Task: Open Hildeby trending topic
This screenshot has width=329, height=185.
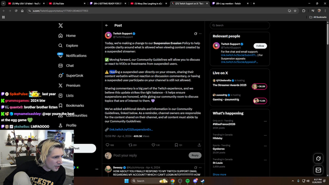Action: [x=217, y=138]
